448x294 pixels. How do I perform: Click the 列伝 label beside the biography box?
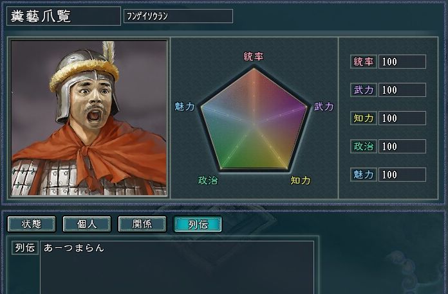click(25, 248)
